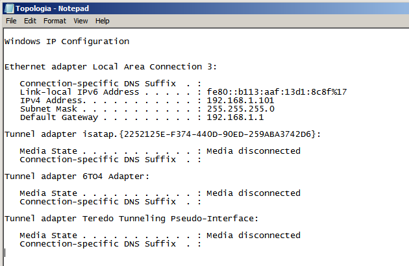Place cursor in 'Windows IP Configuration' line
This screenshot has height=266, width=409.
click(67, 42)
